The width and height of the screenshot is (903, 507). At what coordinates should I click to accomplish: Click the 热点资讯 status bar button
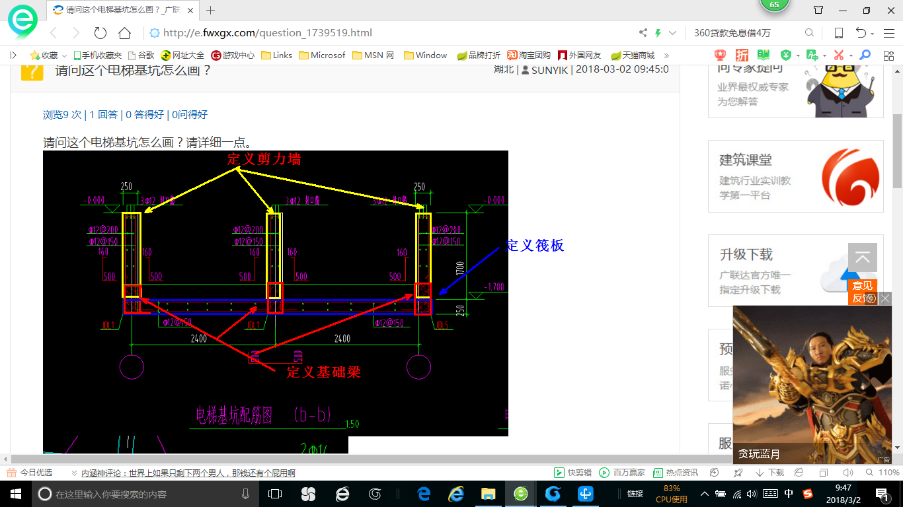click(x=675, y=473)
